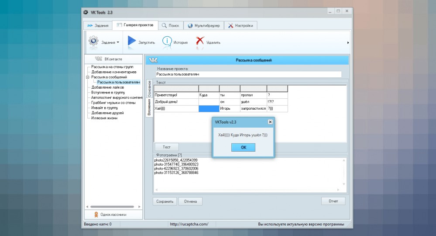
Task: Switch to the Галерея проектов tab
Action: click(135, 25)
